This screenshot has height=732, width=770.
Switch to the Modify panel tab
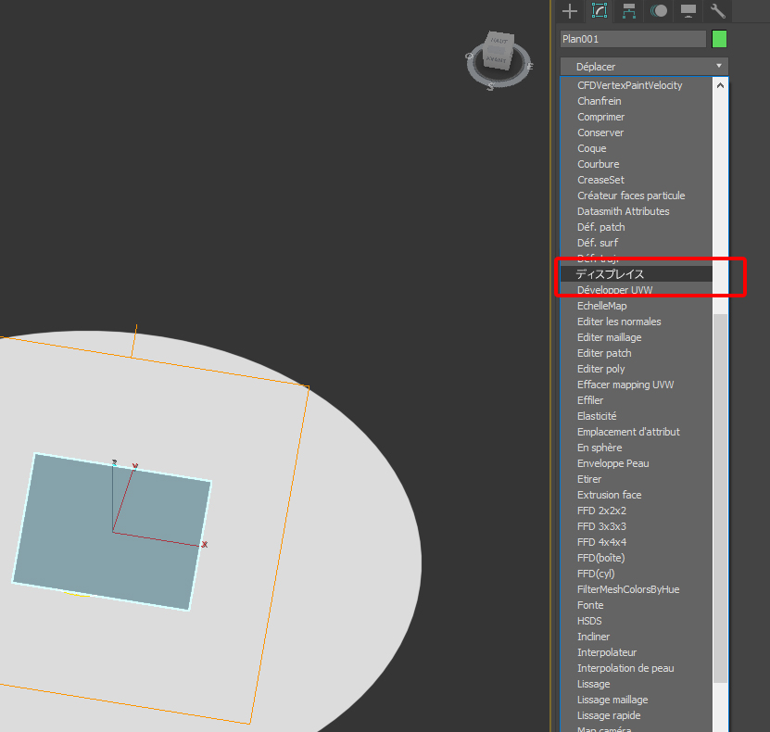point(600,11)
